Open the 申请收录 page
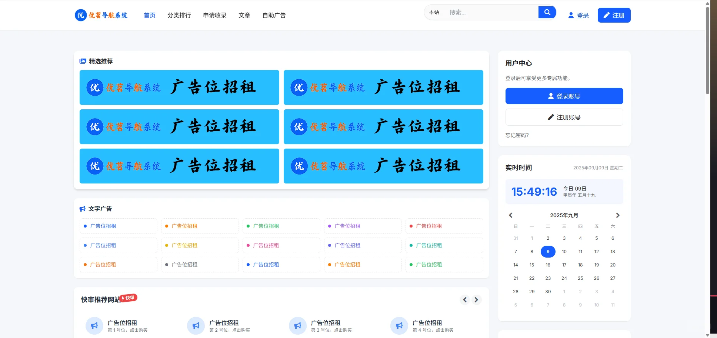This screenshot has width=717, height=338. (214, 15)
